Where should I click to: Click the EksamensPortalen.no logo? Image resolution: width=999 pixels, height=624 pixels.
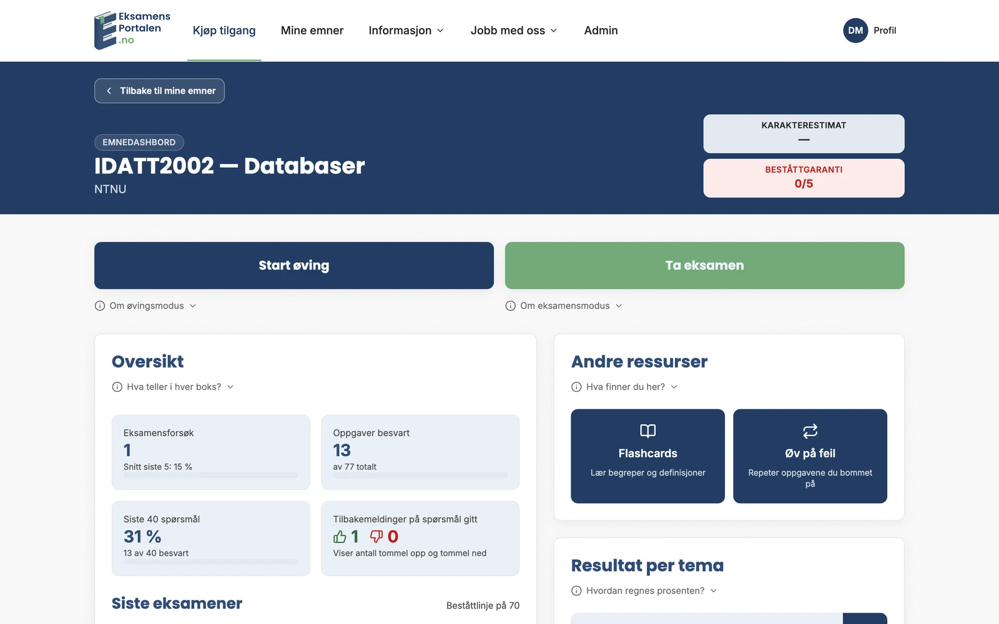[x=132, y=30]
